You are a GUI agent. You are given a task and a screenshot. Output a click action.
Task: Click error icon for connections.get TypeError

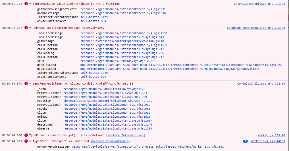(x=26, y=135)
